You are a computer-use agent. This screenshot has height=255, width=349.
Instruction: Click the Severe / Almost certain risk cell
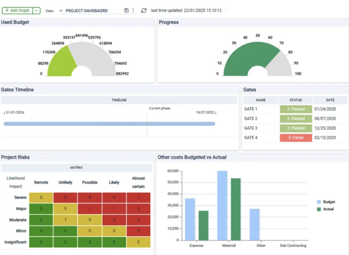coord(138,198)
